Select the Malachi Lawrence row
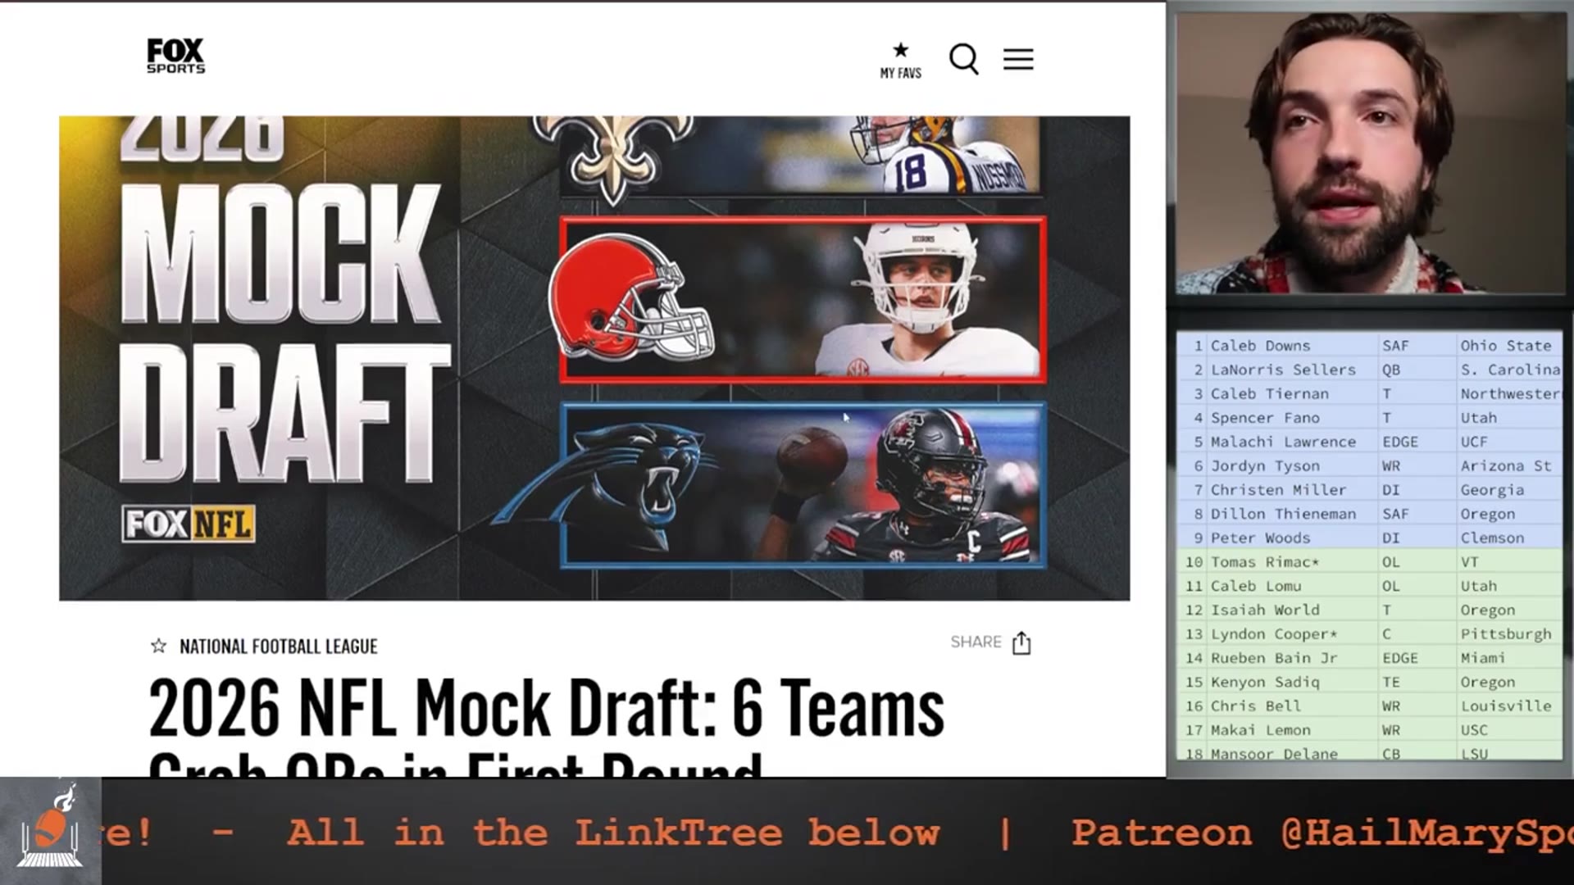The width and height of the screenshot is (1574, 885). 1370,442
